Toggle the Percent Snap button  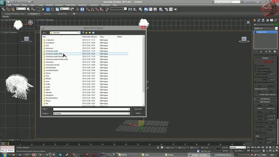(97, 9)
